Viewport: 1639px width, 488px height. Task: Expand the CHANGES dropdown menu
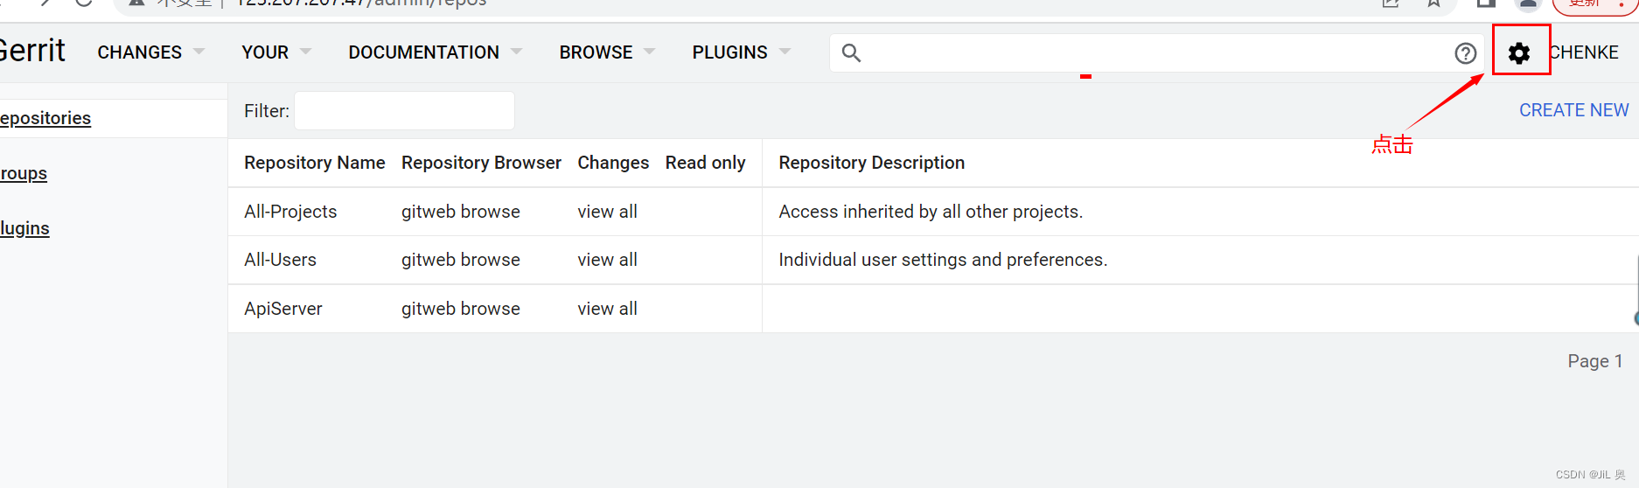point(150,52)
